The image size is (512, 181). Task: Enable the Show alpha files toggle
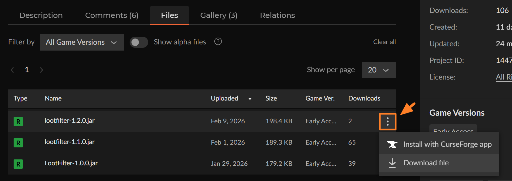pyautogui.click(x=139, y=42)
